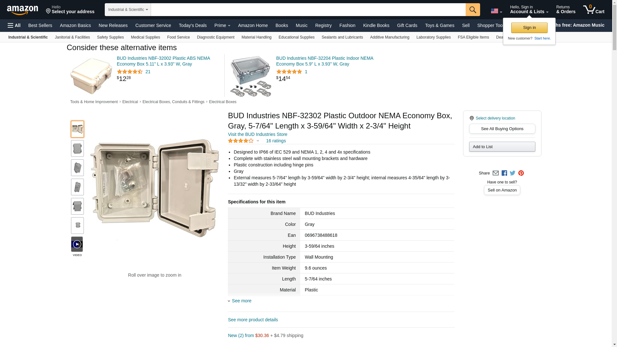Open Industrial & Scientific search category dropdown

tap(128, 10)
